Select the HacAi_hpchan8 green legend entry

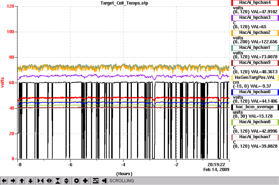[x=255, y=122]
